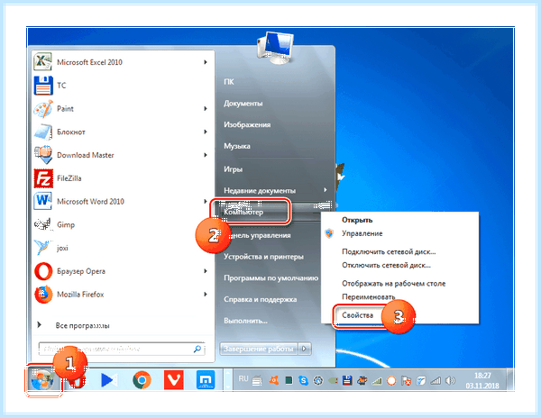The height and width of the screenshot is (418, 541).
Task: Expand Недавние документы submenu arrow
Action: pyautogui.click(x=325, y=190)
